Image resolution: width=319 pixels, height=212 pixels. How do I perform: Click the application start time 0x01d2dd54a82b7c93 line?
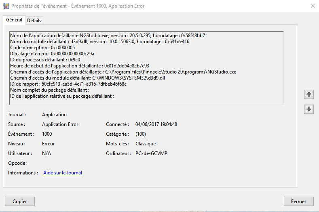pyautogui.click(x=80, y=66)
